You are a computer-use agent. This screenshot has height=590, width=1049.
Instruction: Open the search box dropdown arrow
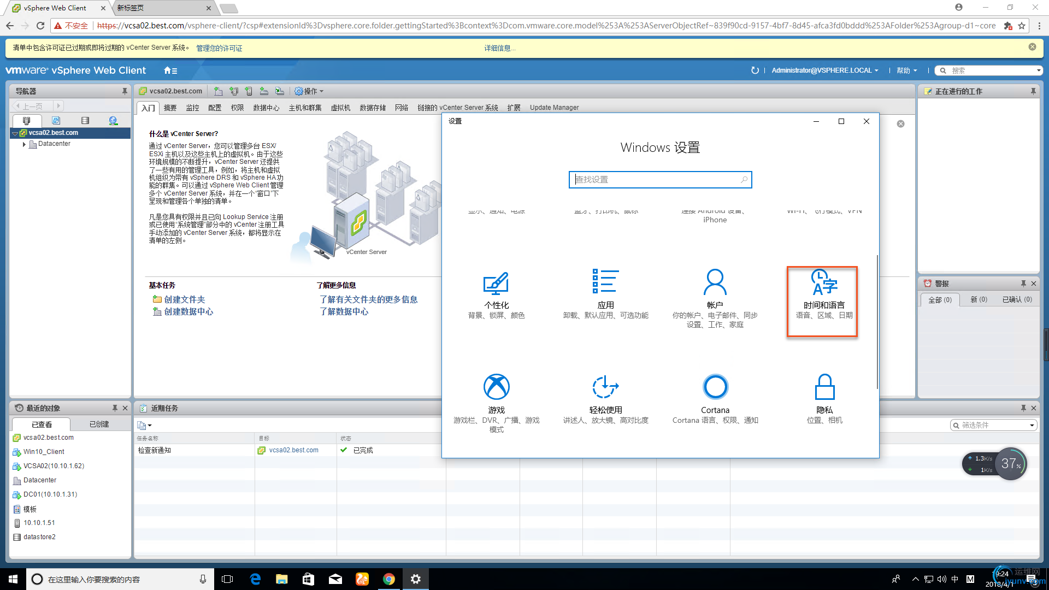pos(1038,70)
